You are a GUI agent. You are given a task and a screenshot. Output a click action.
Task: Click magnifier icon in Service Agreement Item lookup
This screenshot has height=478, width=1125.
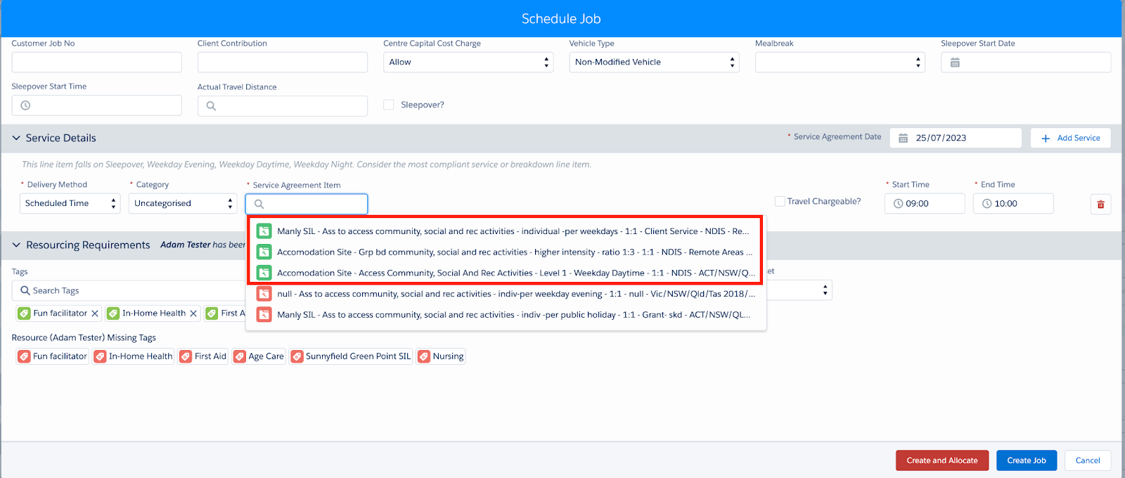click(x=259, y=204)
